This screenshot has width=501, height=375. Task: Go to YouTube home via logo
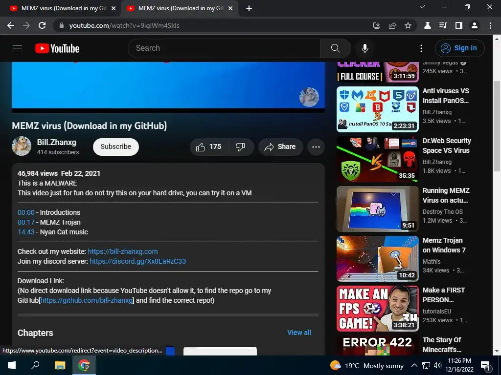pos(57,48)
